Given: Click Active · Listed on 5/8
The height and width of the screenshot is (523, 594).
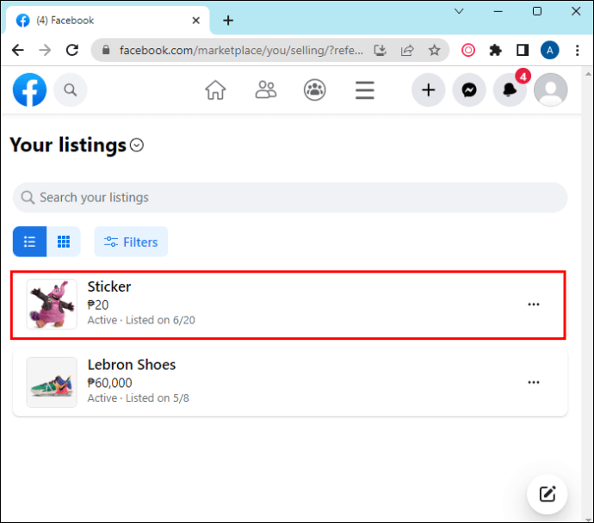Looking at the screenshot, I should 139,398.
